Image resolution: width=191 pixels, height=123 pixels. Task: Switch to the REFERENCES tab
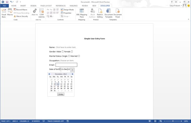tap(61, 6)
